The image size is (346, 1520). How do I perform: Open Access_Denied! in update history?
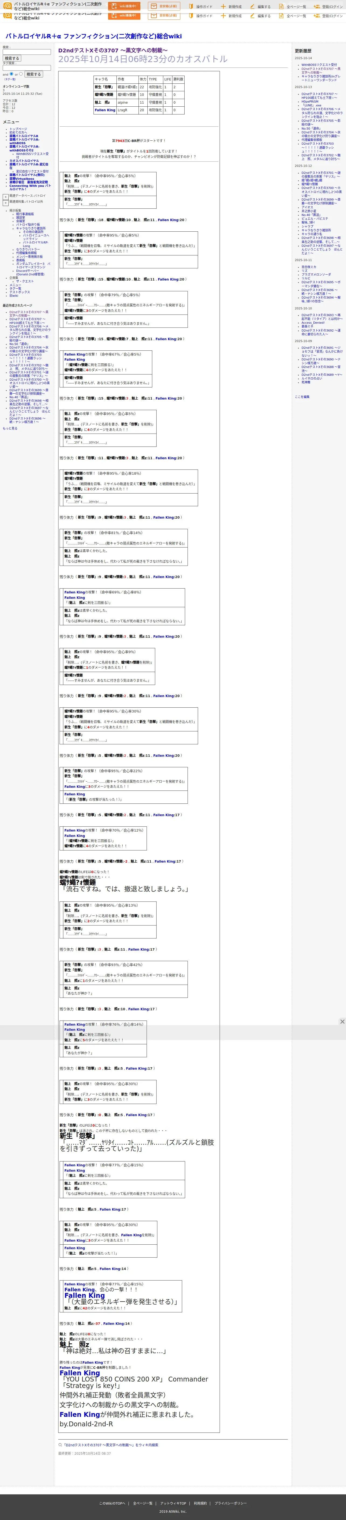(313, 323)
